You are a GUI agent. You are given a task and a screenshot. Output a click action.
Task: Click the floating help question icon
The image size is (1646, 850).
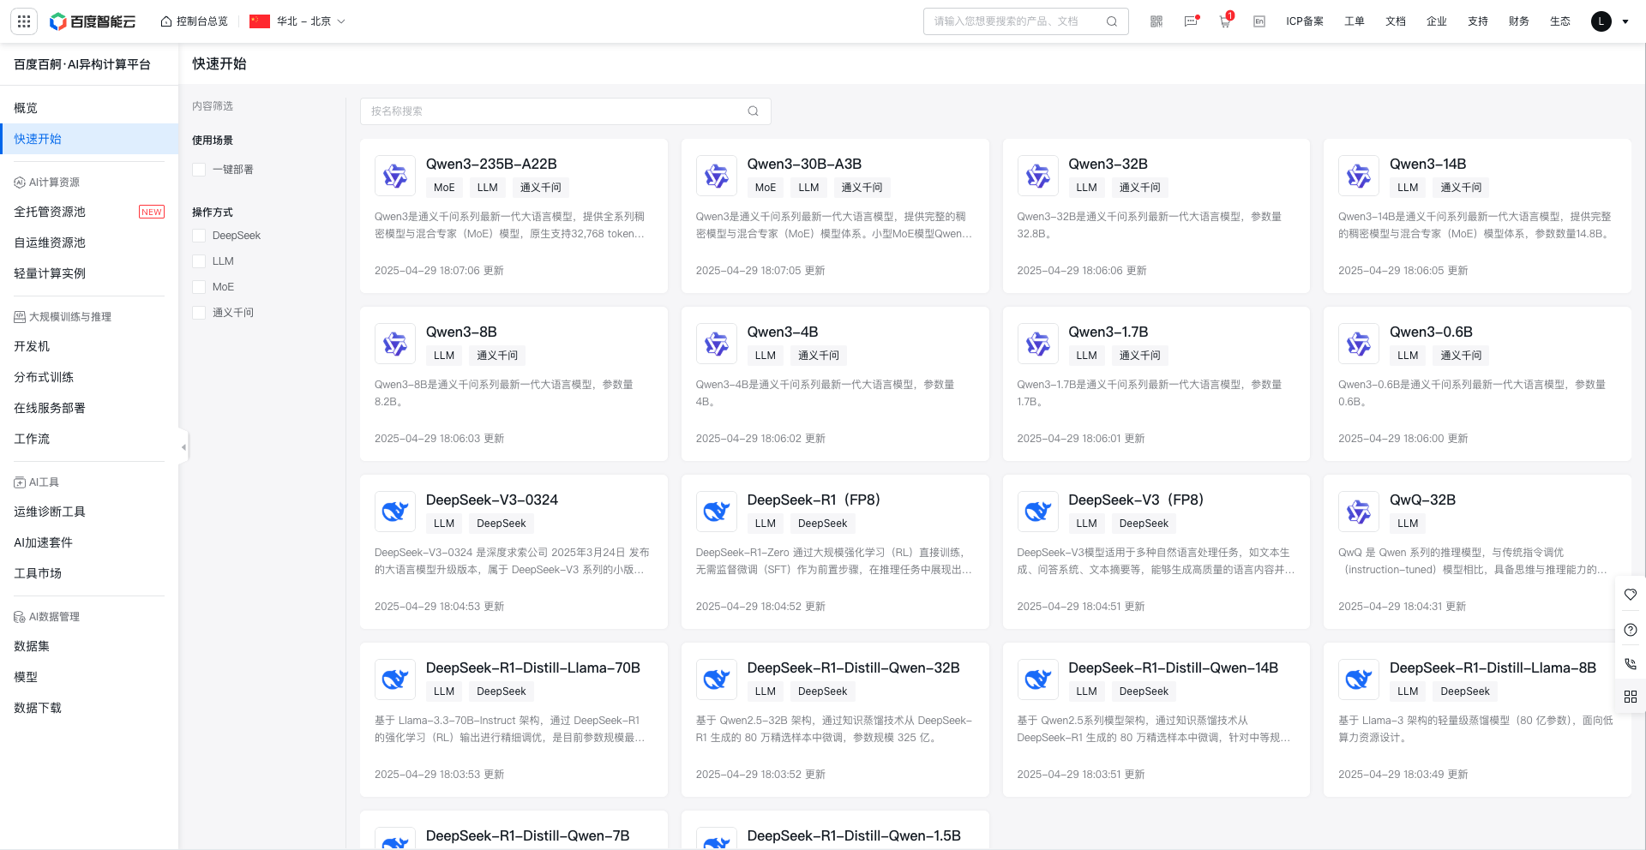pos(1631,630)
